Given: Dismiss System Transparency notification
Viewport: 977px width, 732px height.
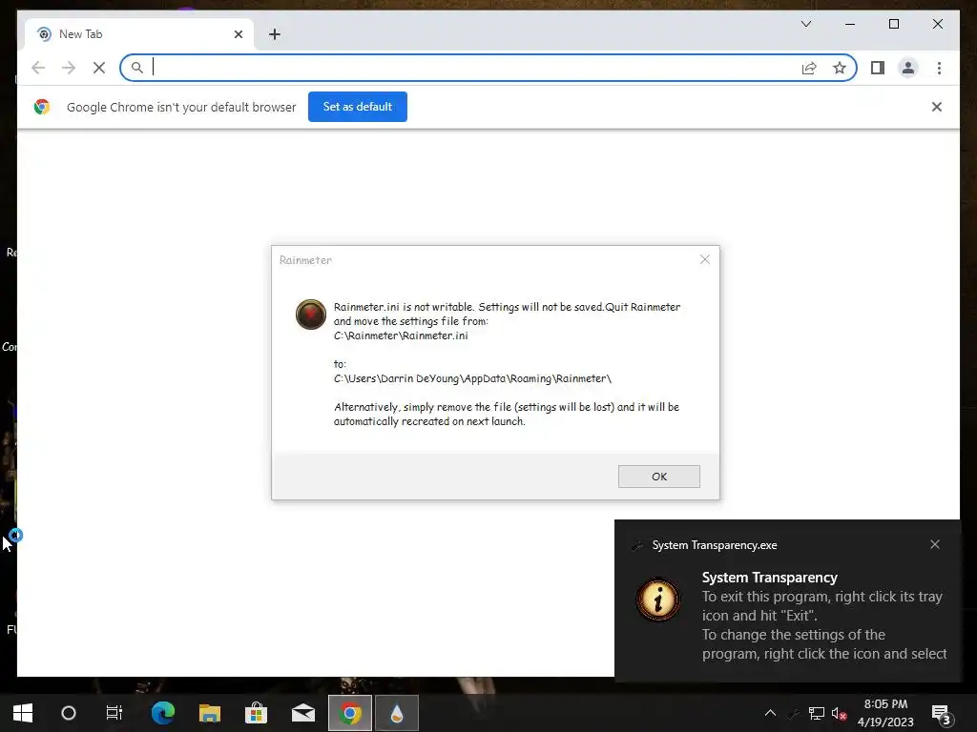Looking at the screenshot, I should (935, 544).
